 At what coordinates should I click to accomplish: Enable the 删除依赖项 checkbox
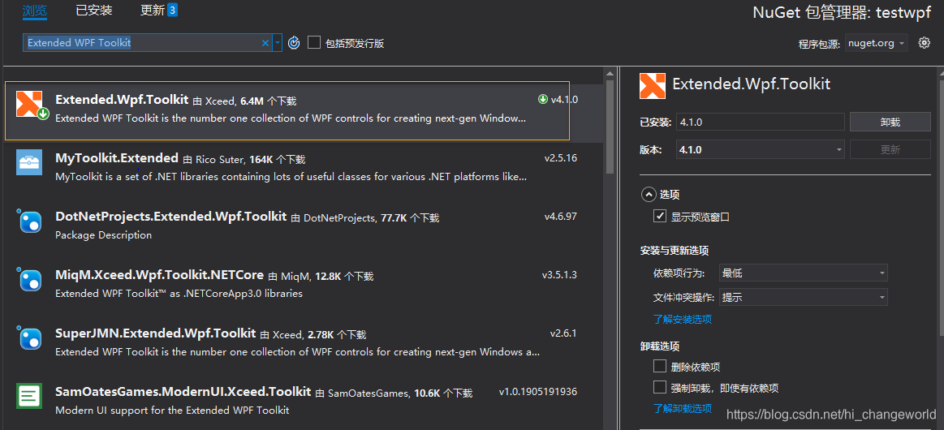[x=660, y=366]
